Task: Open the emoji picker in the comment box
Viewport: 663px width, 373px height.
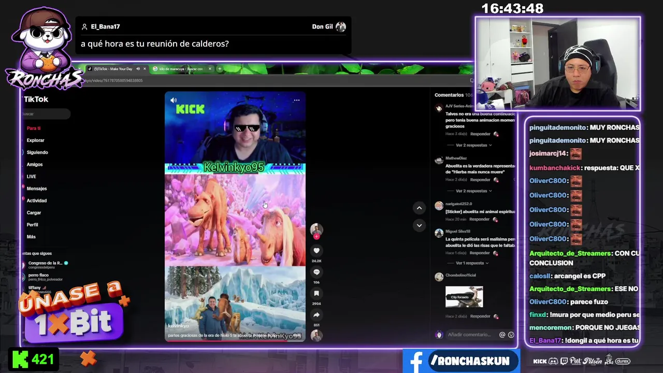Action: pos(511,335)
